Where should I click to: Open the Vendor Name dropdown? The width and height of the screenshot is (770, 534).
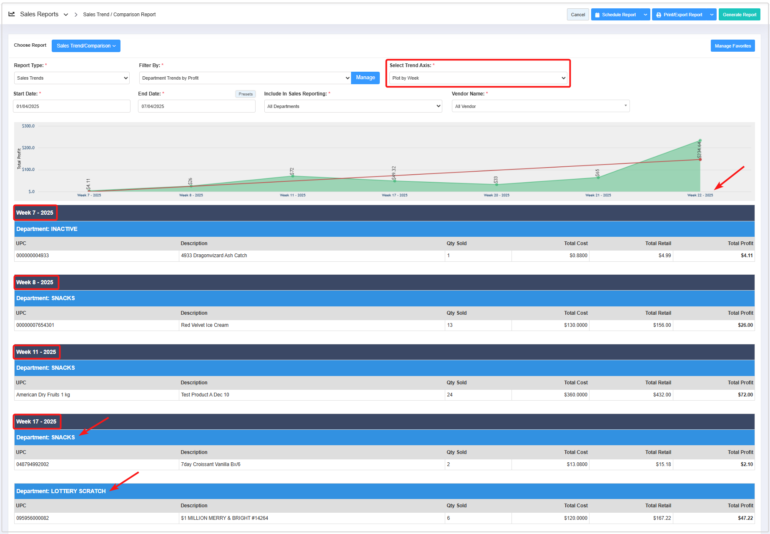coord(540,106)
